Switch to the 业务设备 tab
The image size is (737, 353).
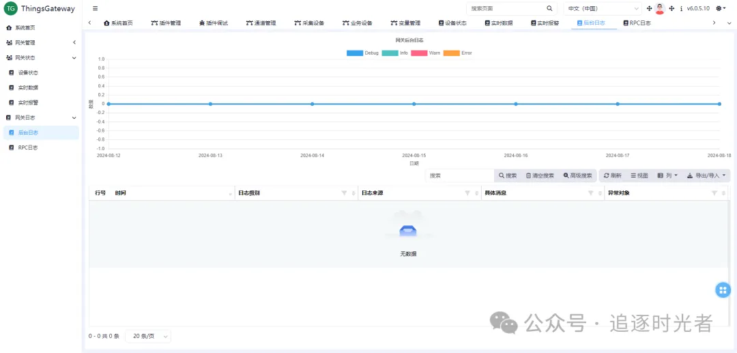click(x=357, y=23)
